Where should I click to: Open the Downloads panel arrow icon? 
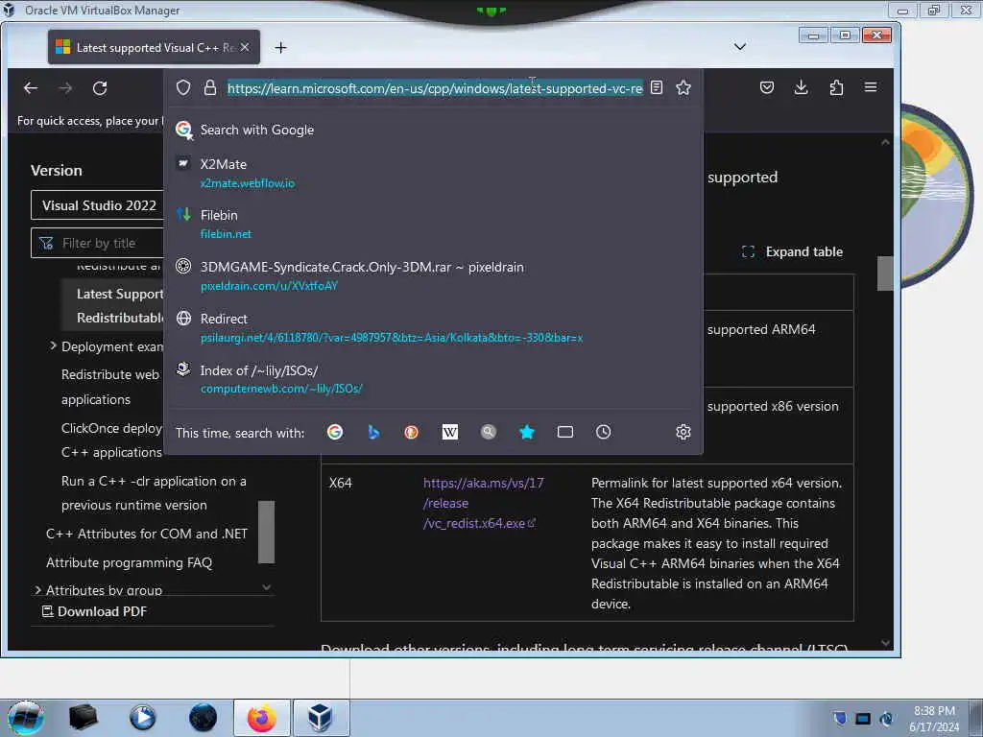801,87
